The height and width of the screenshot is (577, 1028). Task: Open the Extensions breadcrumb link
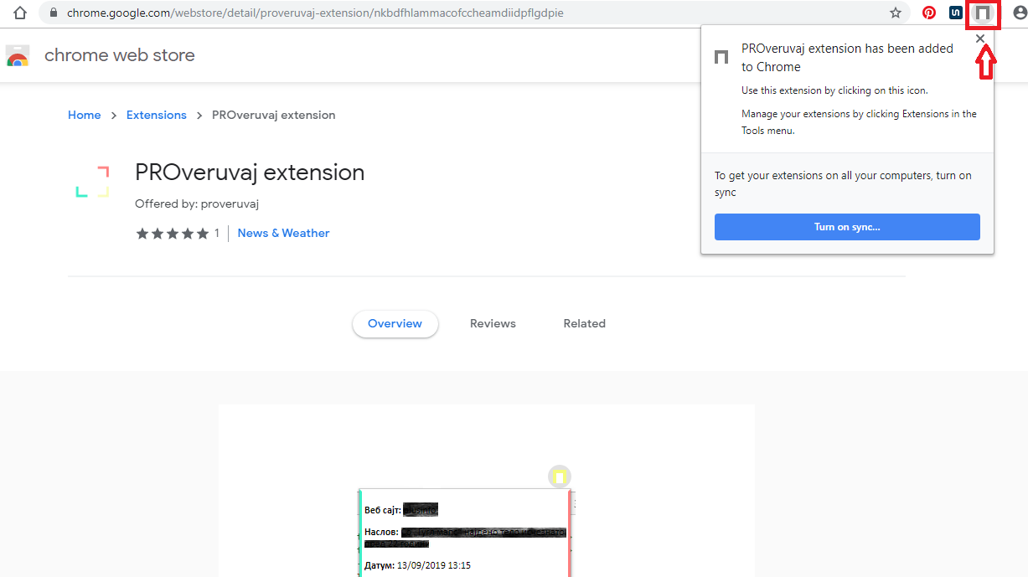pos(156,116)
